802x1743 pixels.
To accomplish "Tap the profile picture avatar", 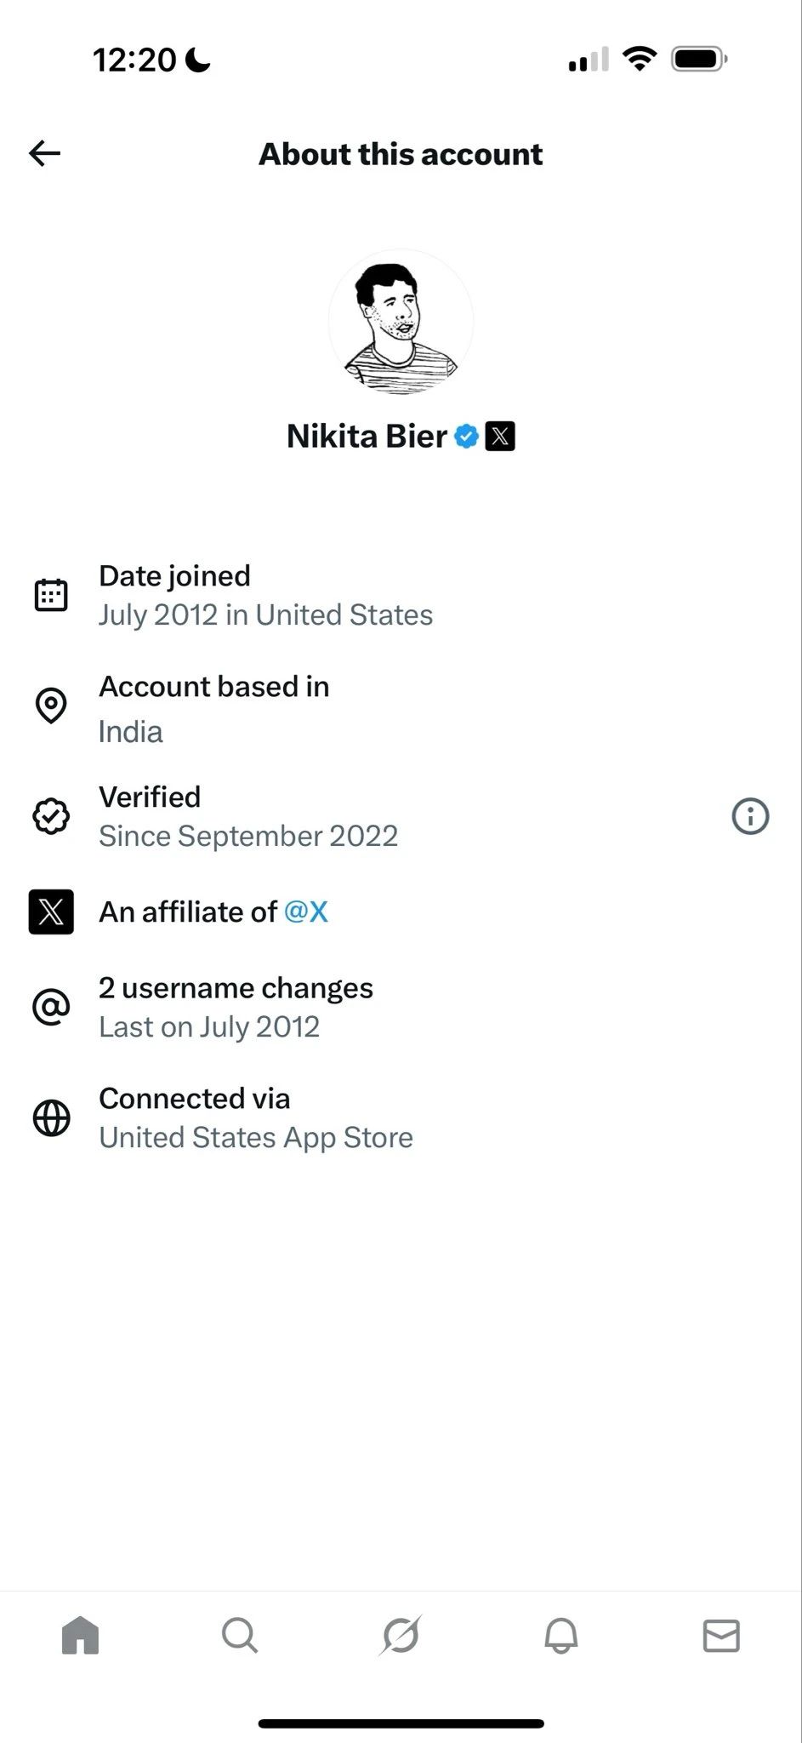I will pos(401,322).
